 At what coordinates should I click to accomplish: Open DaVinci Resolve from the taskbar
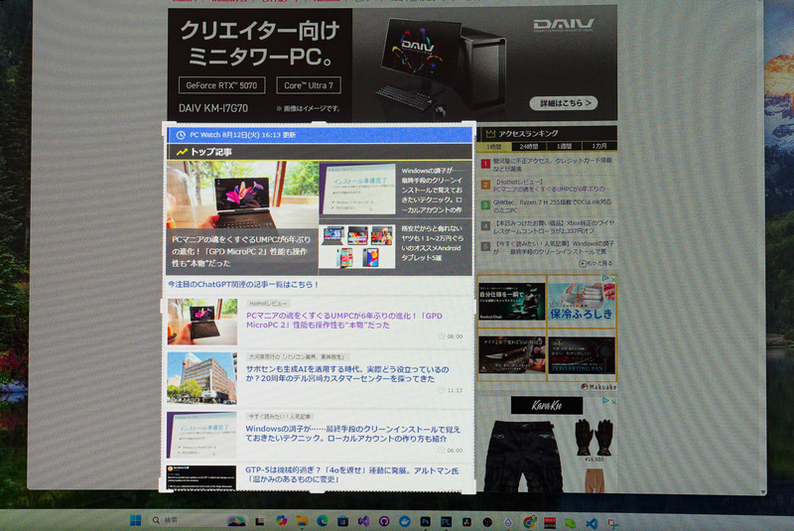coord(466,521)
